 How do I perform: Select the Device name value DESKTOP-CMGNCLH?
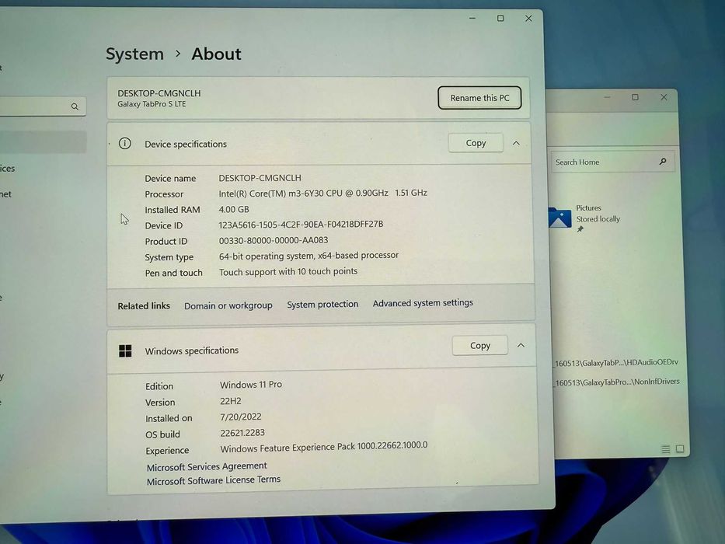(x=260, y=178)
